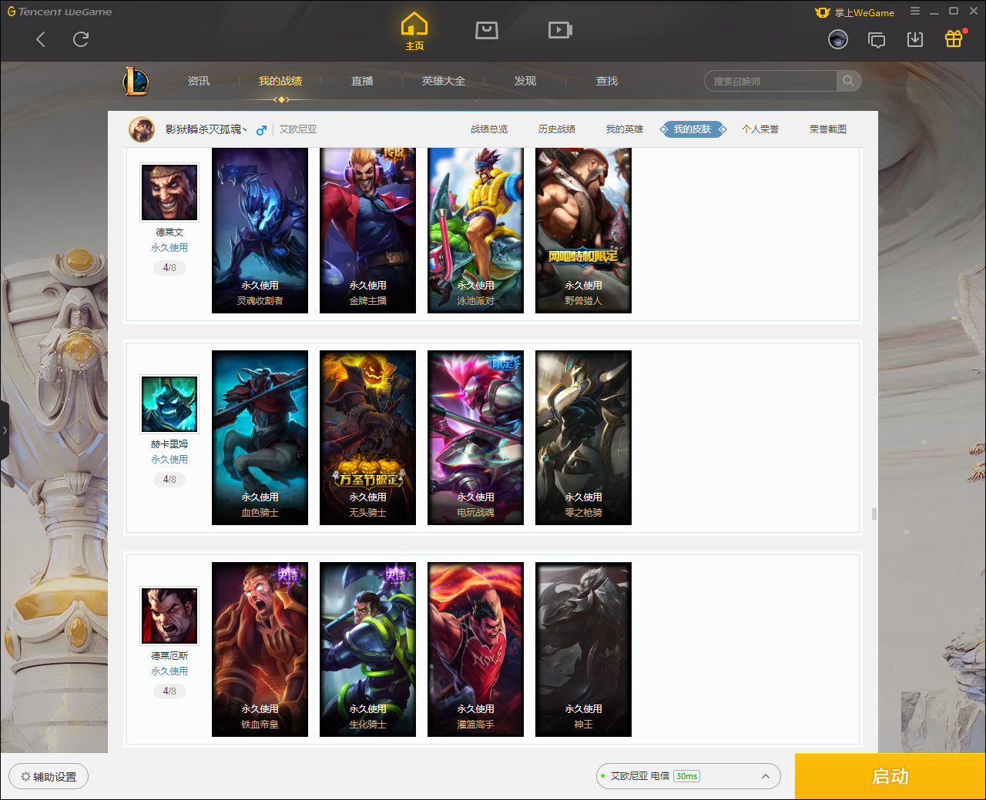Image resolution: width=986 pixels, height=800 pixels.
Task: Open the chat messages icon
Action: [877, 39]
